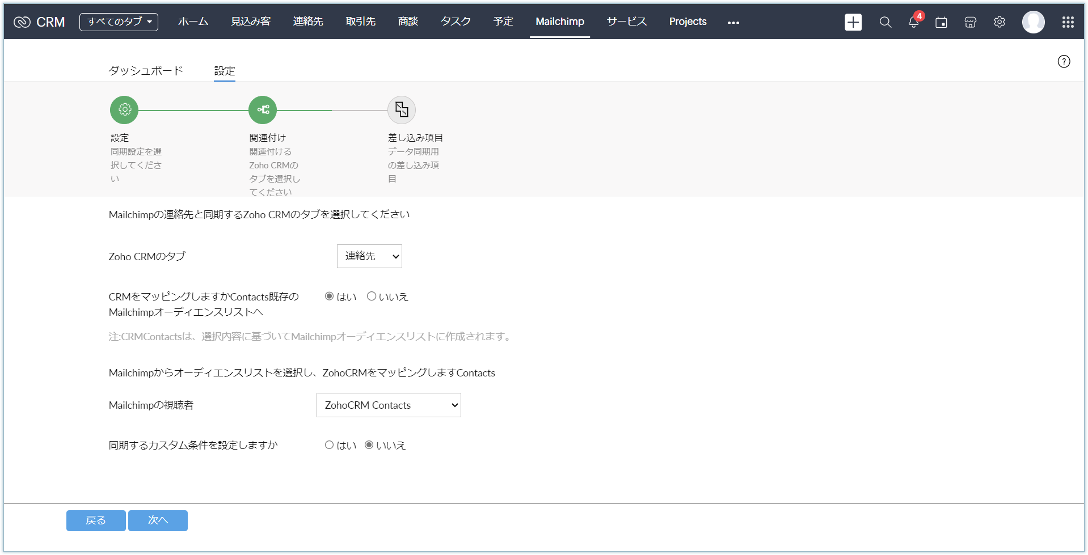
Task: Click the 差し込み項目 step icon
Action: pos(402,109)
